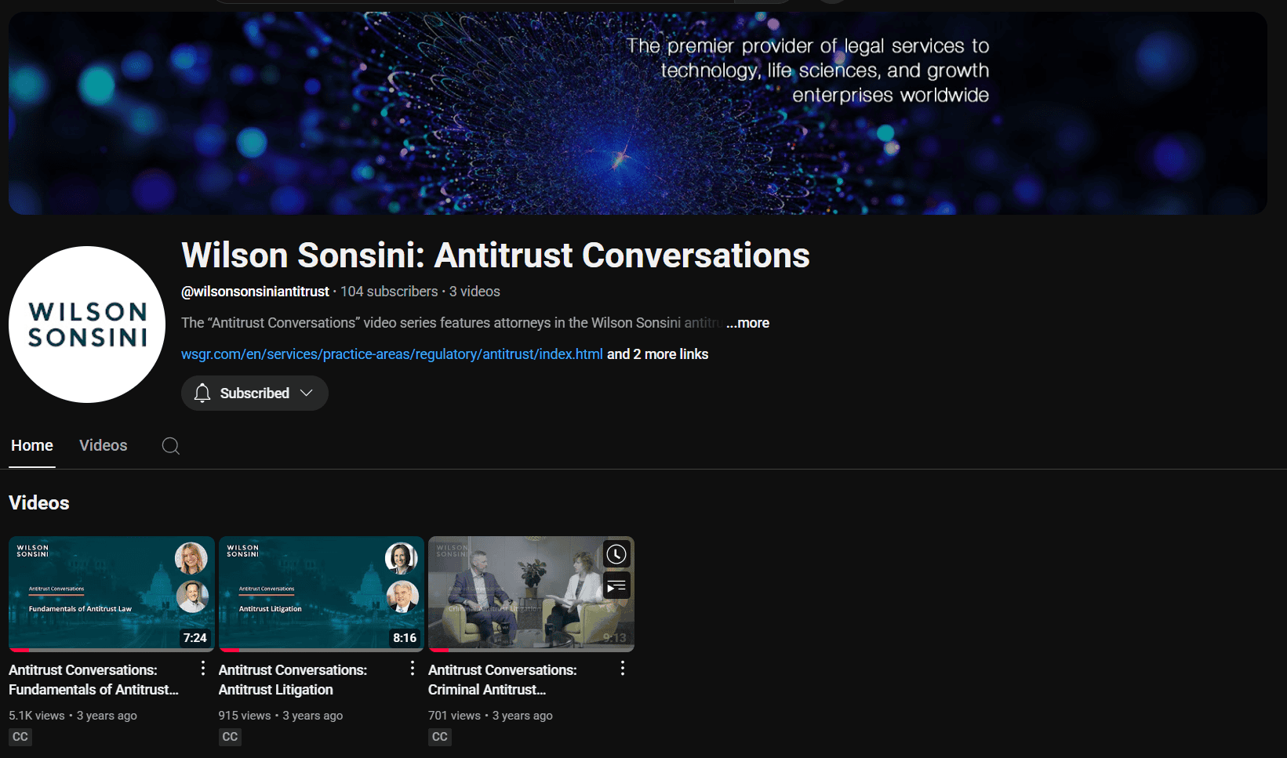Select the Home tab
This screenshot has height=758, width=1287.
[32, 445]
